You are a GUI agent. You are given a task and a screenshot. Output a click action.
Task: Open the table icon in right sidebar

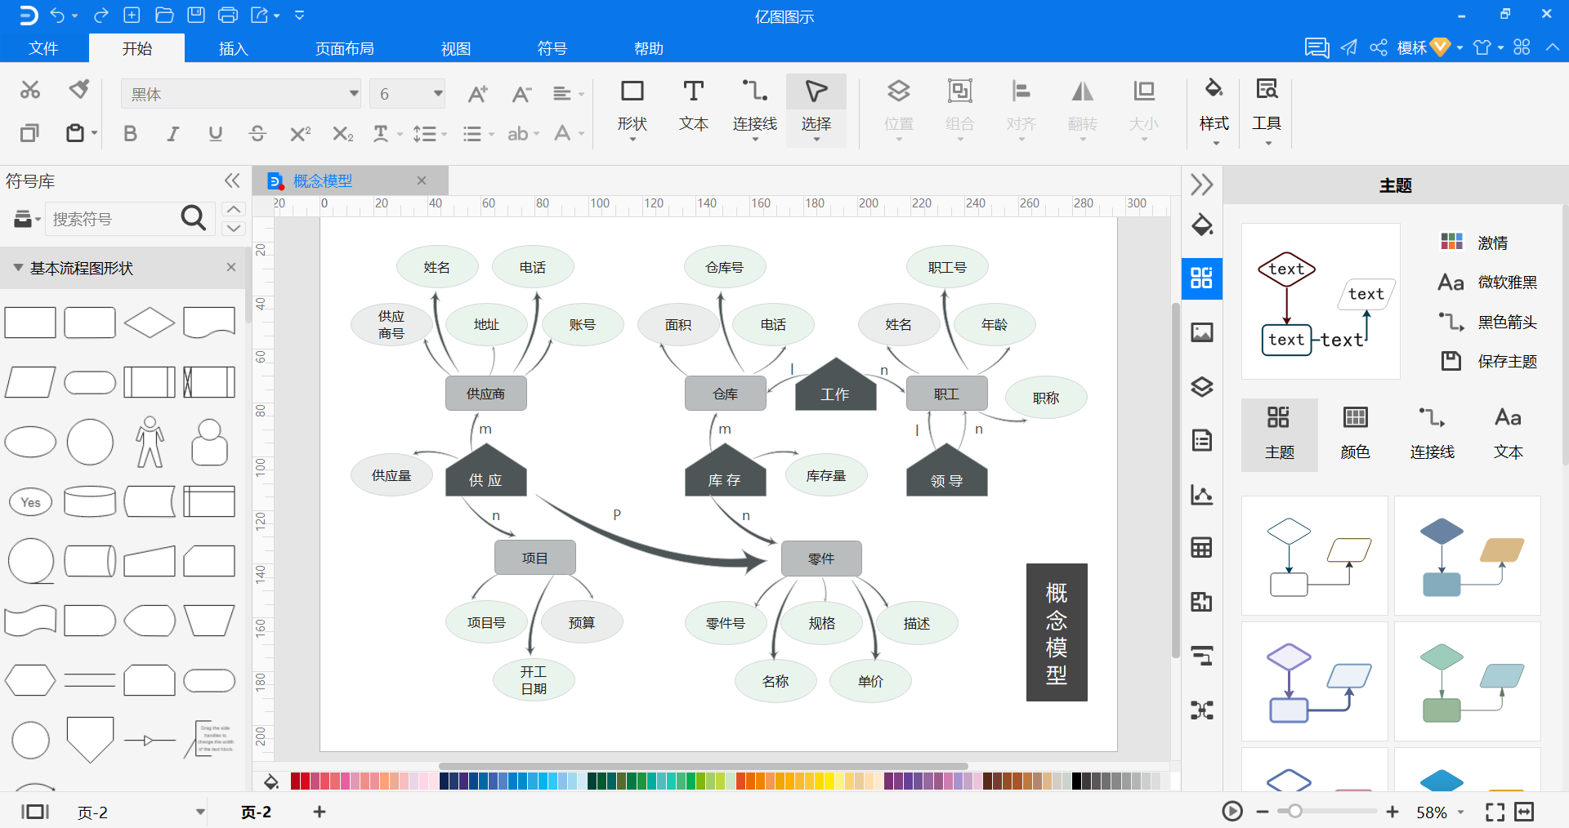click(x=1201, y=548)
